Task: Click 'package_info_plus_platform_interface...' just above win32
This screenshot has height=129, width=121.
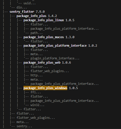Action: click(64, 101)
